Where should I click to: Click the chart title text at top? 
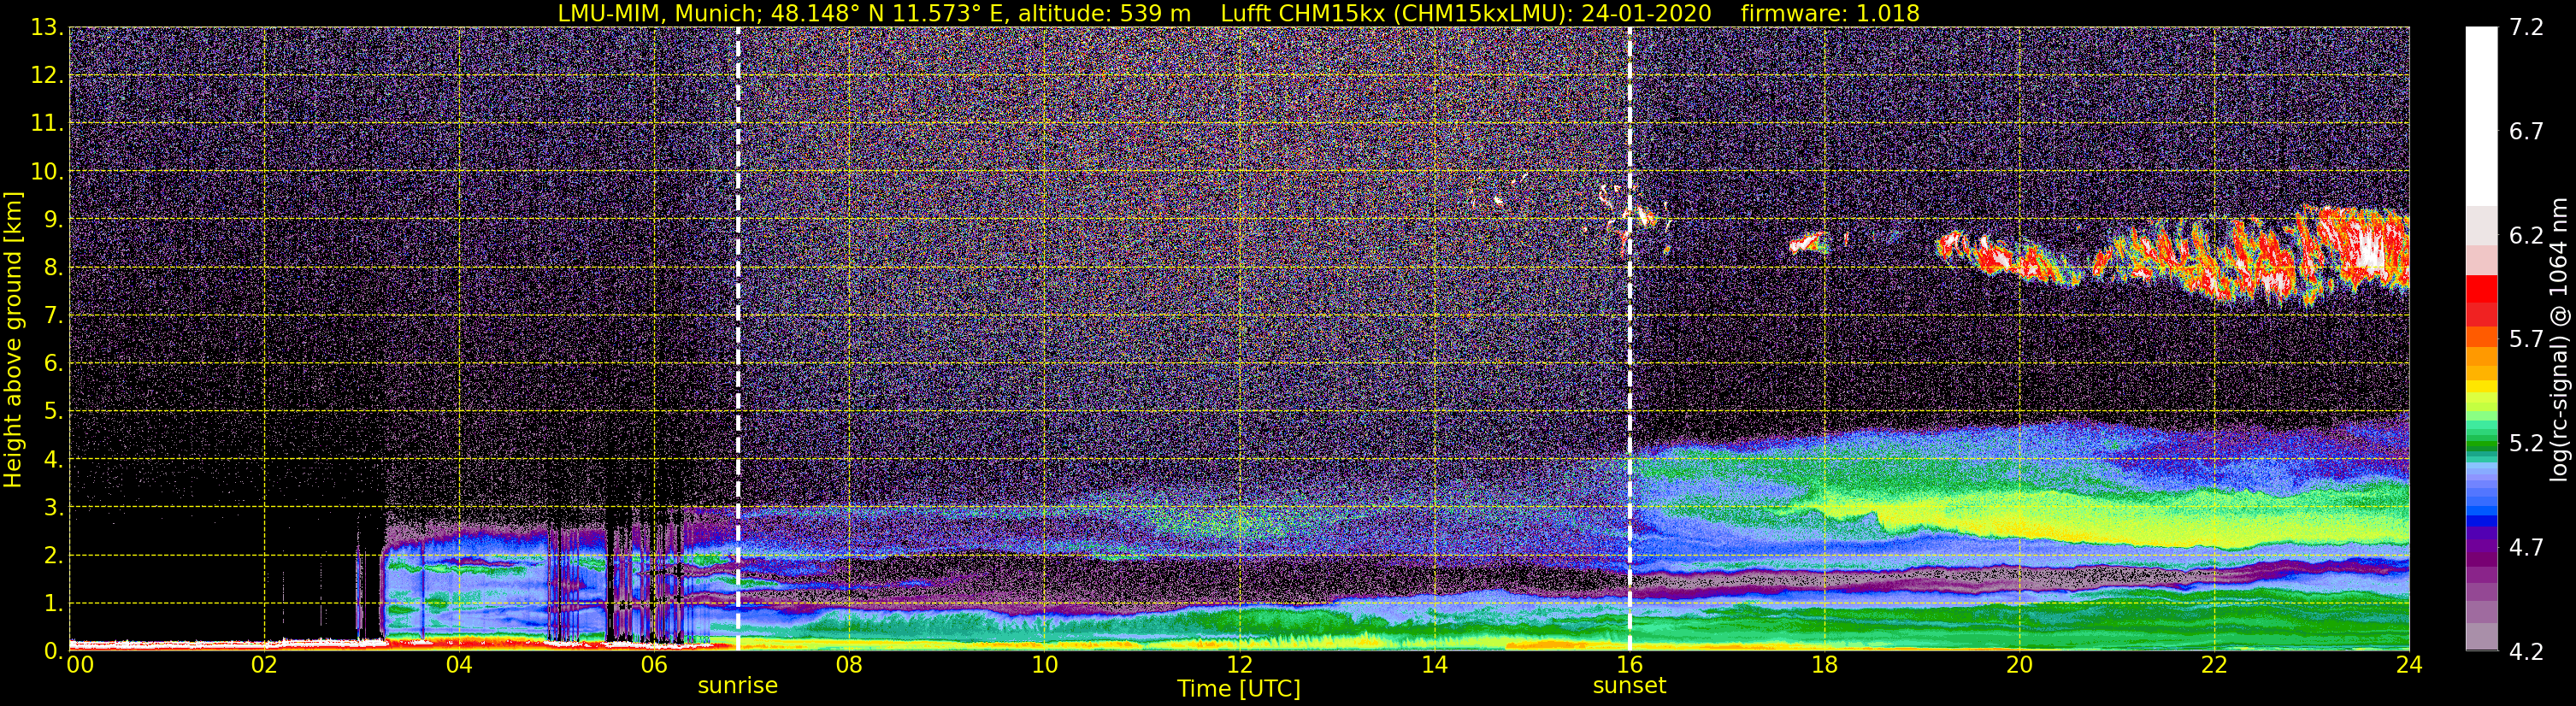[x=1238, y=13]
